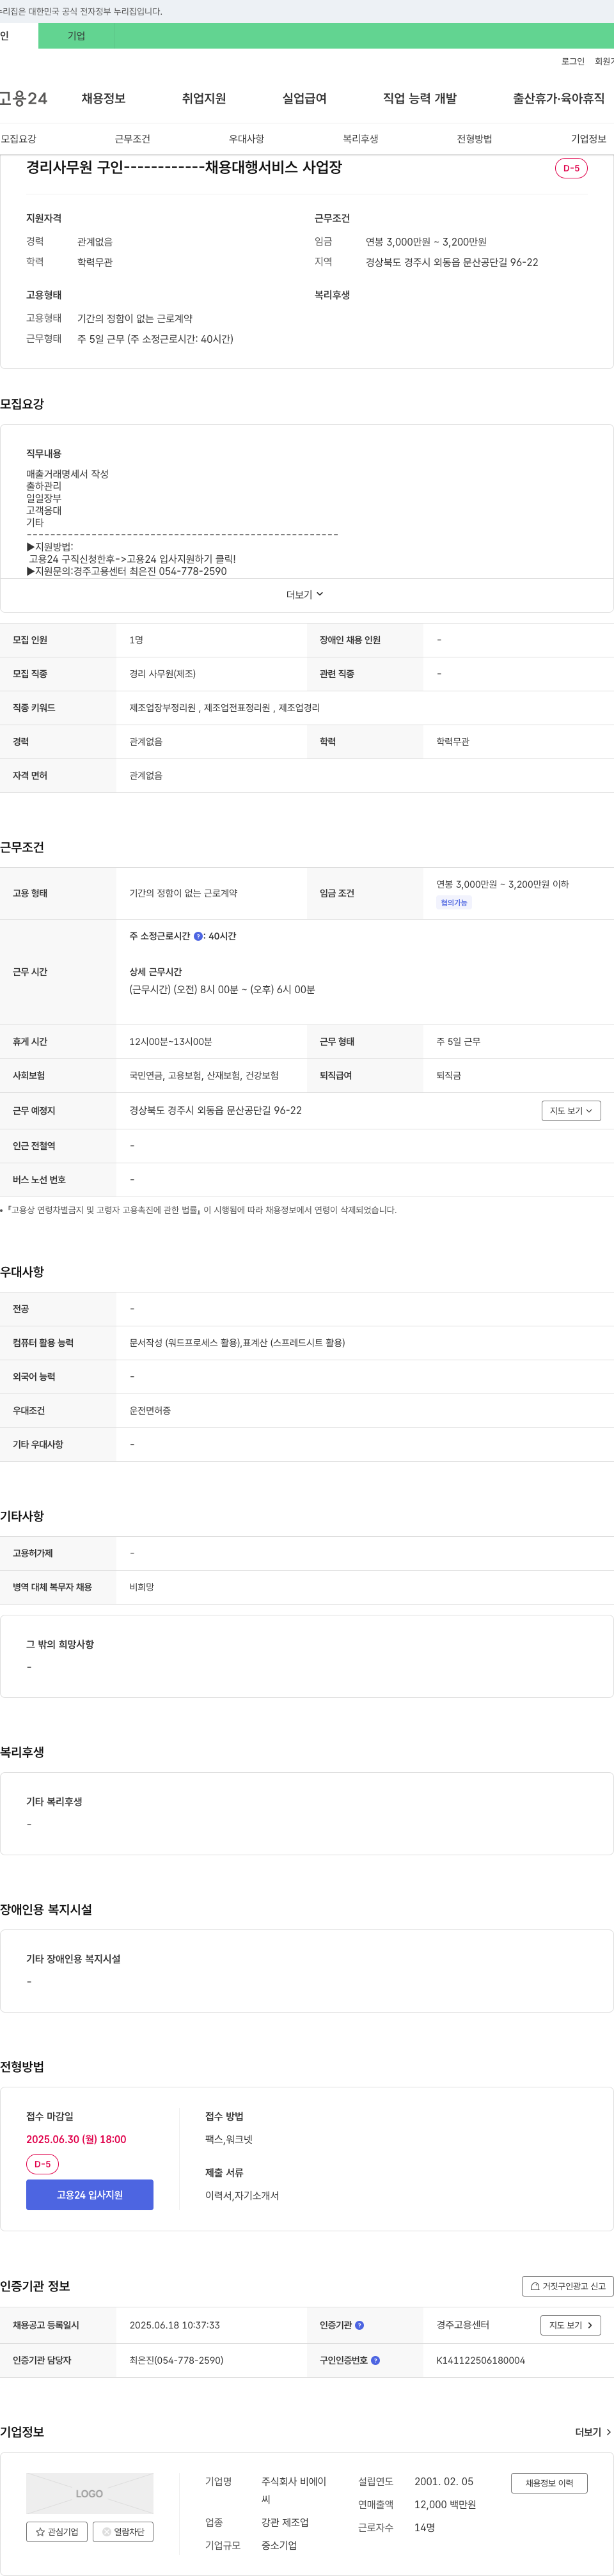Click the help icon next to 주 소정근로시간
This screenshot has height=2576, width=614.
[198, 937]
